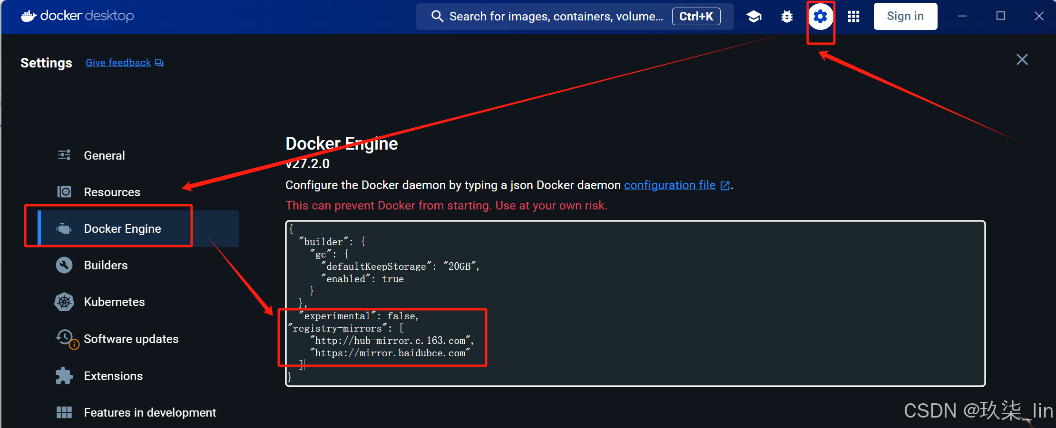The width and height of the screenshot is (1056, 428).
Task: Click the "gc" key line
Action: pyautogui.click(x=330, y=254)
